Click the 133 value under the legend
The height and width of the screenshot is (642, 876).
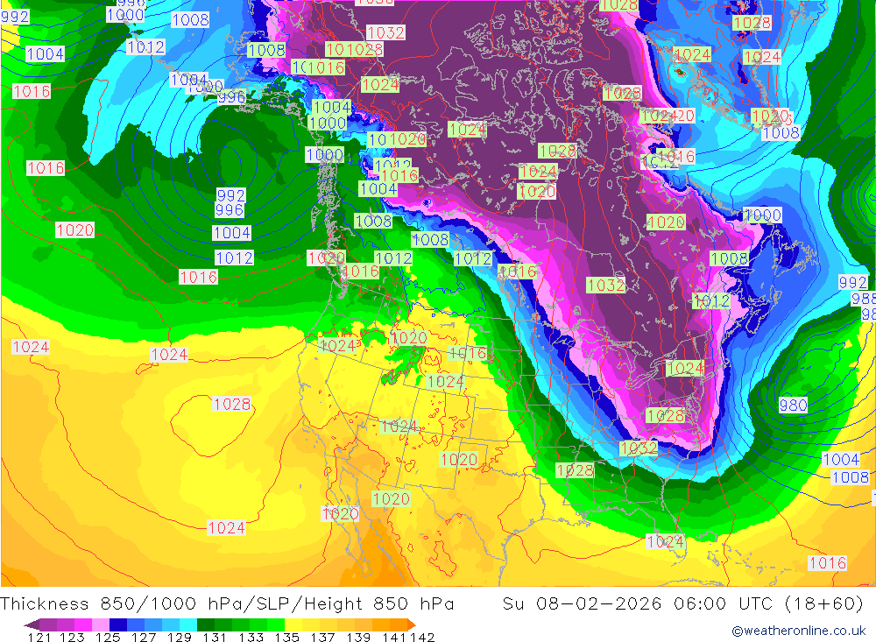click(251, 637)
